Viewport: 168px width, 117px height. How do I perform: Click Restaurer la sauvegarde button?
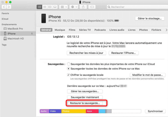click(x=85, y=103)
